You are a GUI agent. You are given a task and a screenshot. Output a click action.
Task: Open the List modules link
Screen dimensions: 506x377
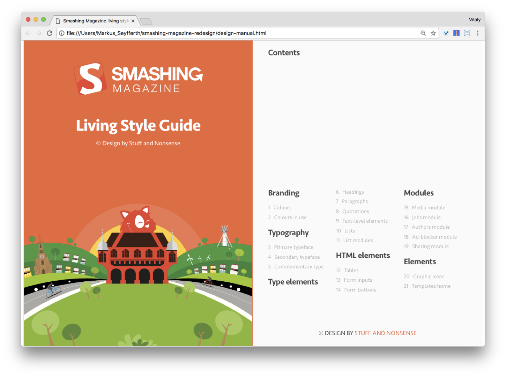(x=358, y=240)
